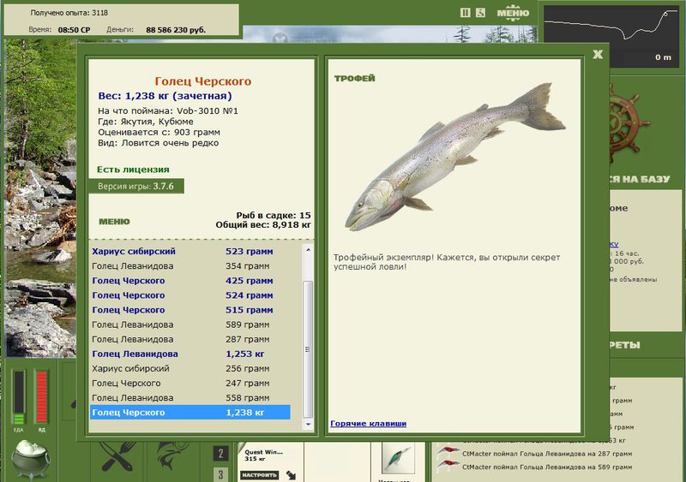Open МЕНЮ in the fish info panel
This screenshot has width=686, height=482.
tap(114, 222)
